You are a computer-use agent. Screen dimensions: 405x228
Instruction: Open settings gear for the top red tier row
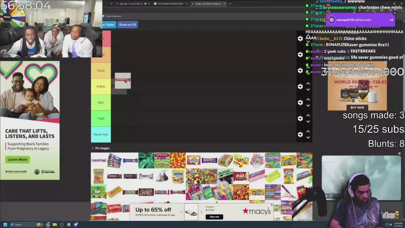[300, 39]
